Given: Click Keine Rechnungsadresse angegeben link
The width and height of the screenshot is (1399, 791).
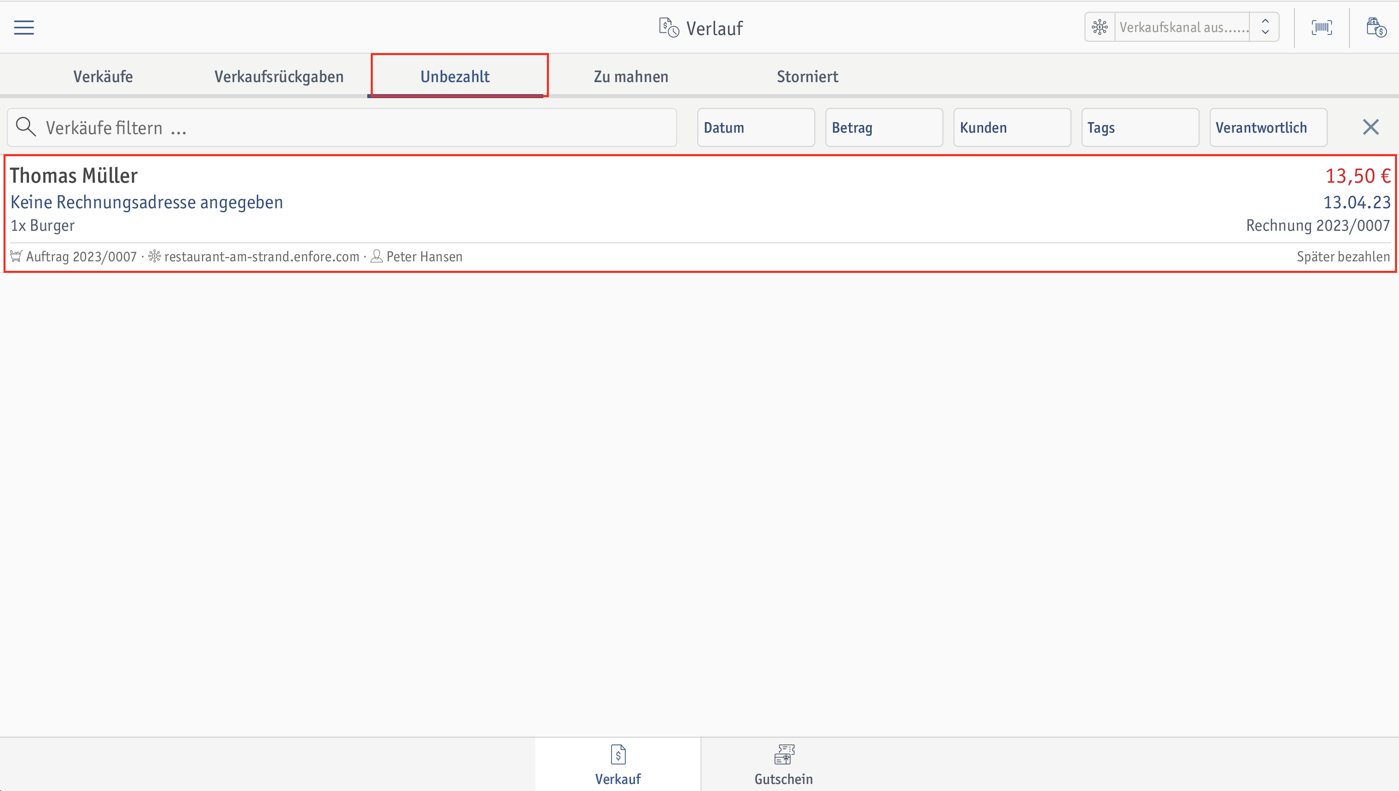Looking at the screenshot, I should [x=147, y=202].
